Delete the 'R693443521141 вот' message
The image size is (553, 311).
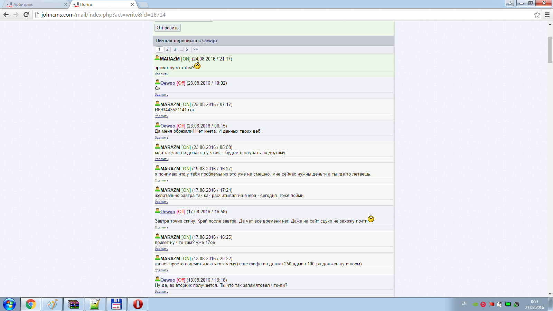click(161, 116)
